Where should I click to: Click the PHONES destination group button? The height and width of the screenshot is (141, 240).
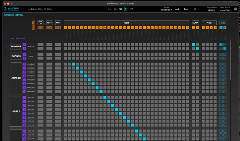pyautogui.click(x=16, y=56)
